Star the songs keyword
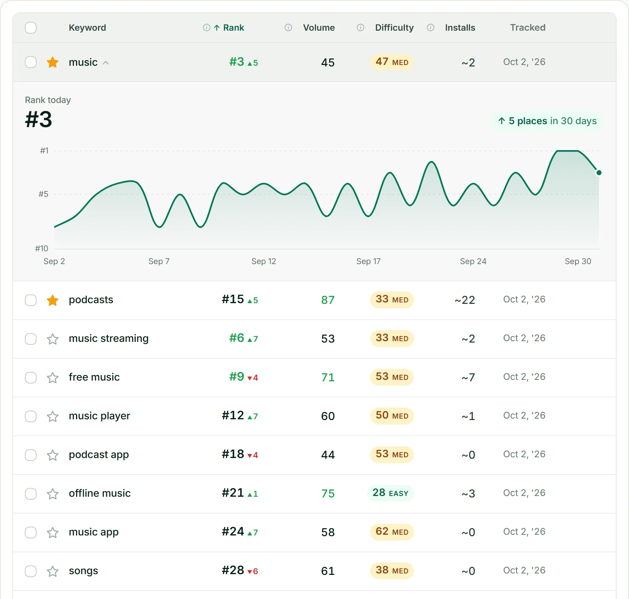The width and height of the screenshot is (629, 599). click(x=53, y=571)
